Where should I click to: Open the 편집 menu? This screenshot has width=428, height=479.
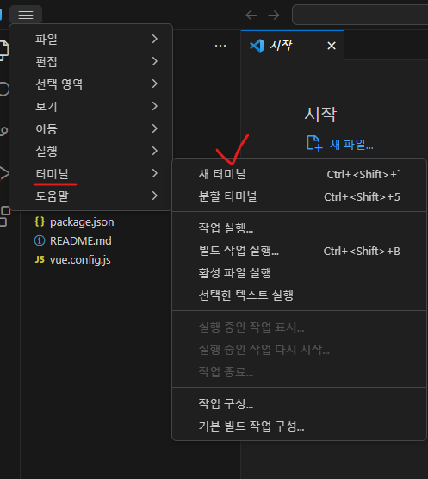(x=90, y=61)
